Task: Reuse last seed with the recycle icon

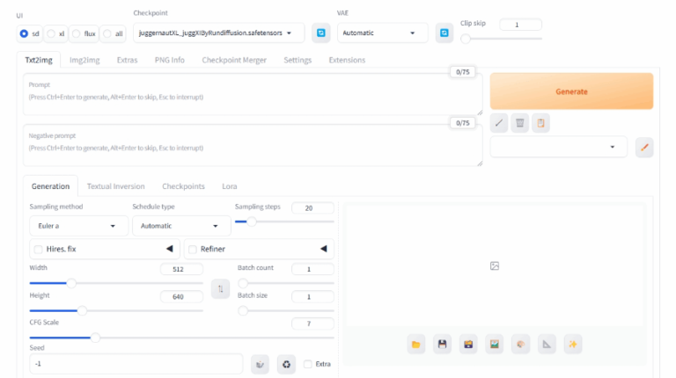Action: 286,364
